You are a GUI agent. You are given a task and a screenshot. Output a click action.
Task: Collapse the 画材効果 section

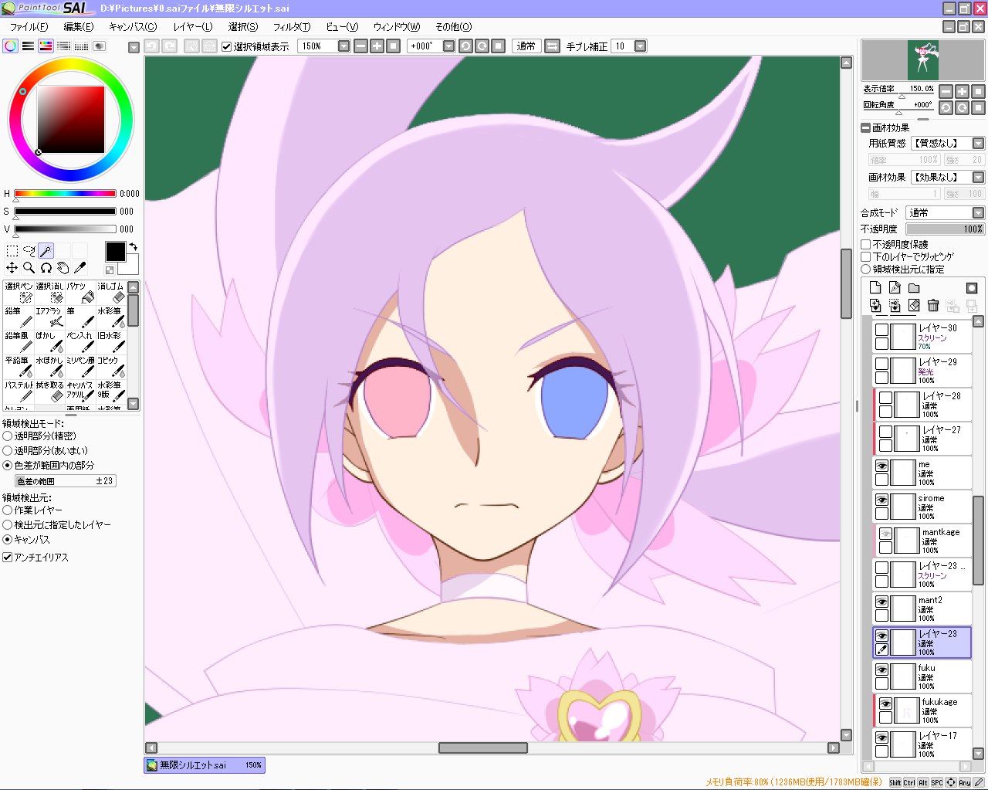click(x=866, y=128)
